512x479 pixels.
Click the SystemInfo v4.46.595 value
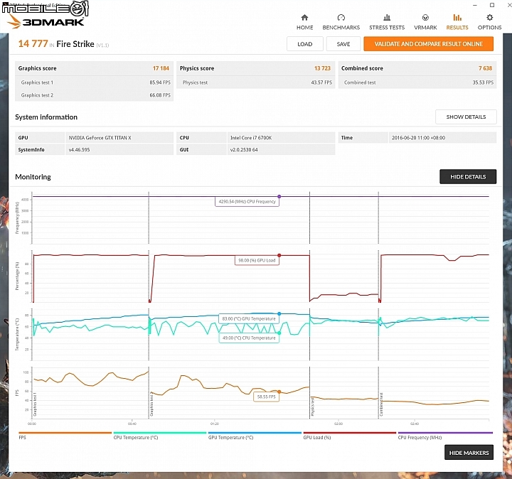pos(119,150)
